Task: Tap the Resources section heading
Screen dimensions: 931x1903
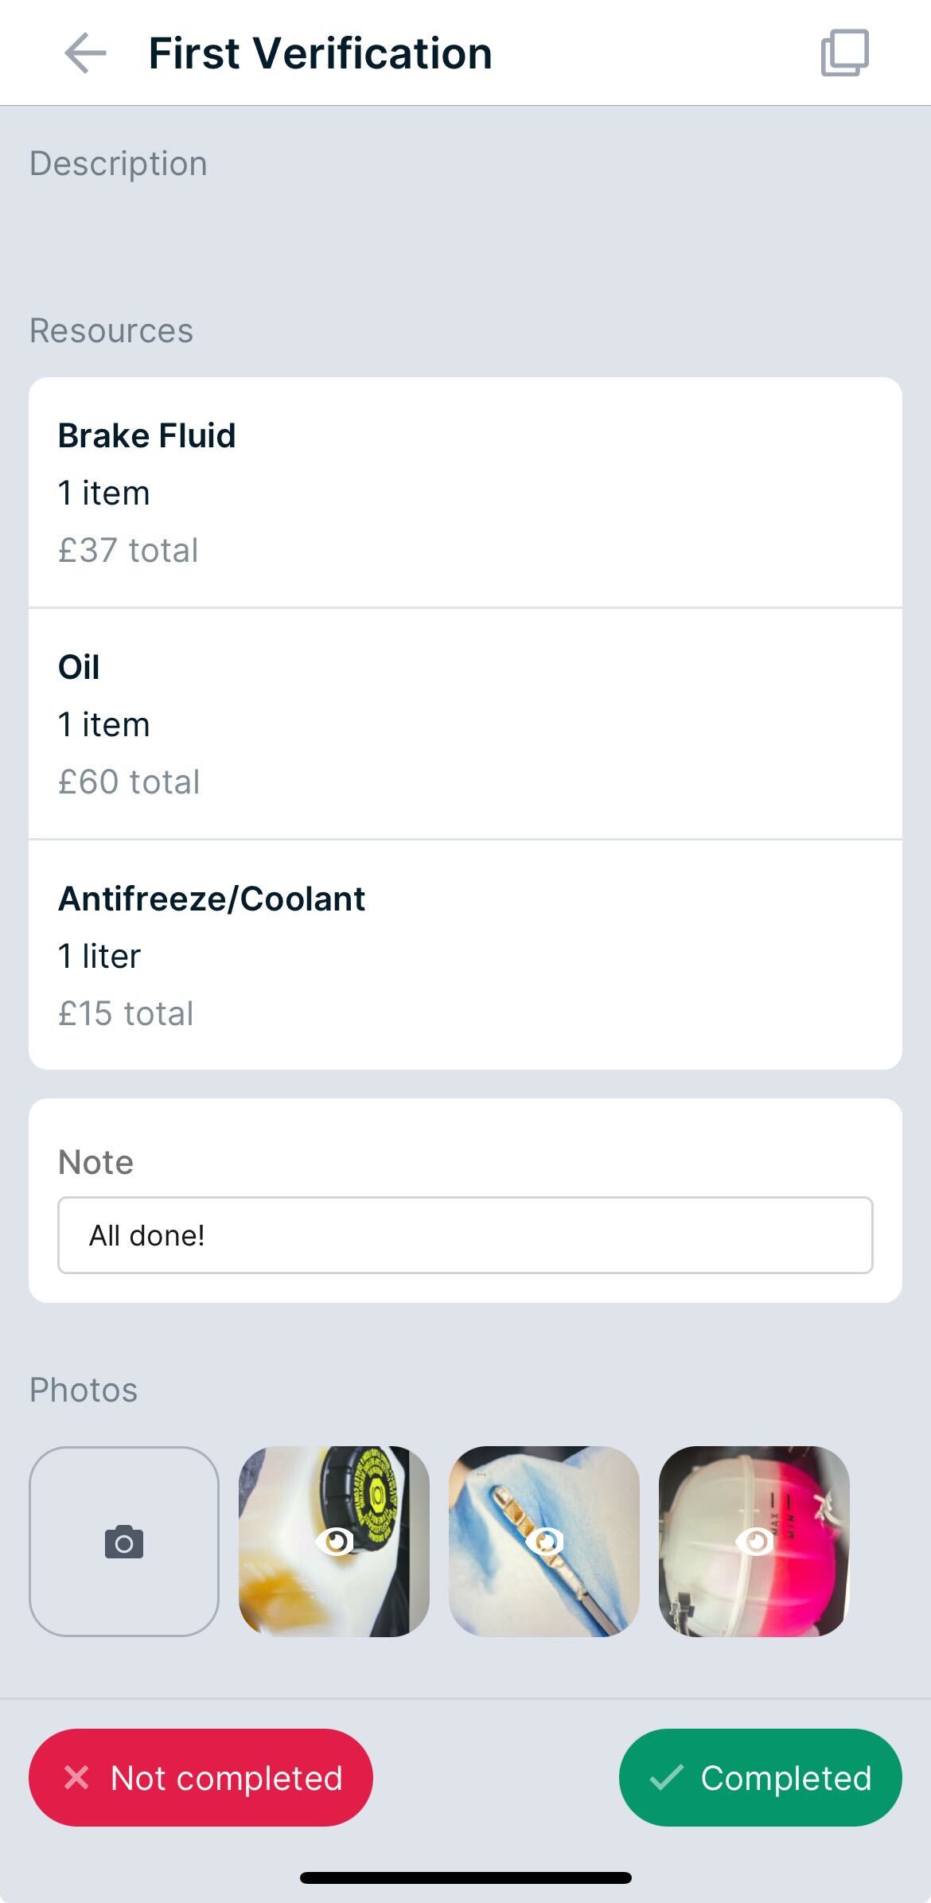Action: pyautogui.click(x=111, y=330)
